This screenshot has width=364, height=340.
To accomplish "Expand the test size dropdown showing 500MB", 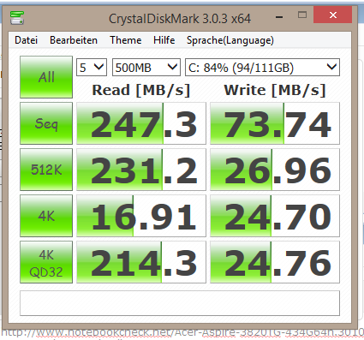I will pyautogui.click(x=146, y=68).
